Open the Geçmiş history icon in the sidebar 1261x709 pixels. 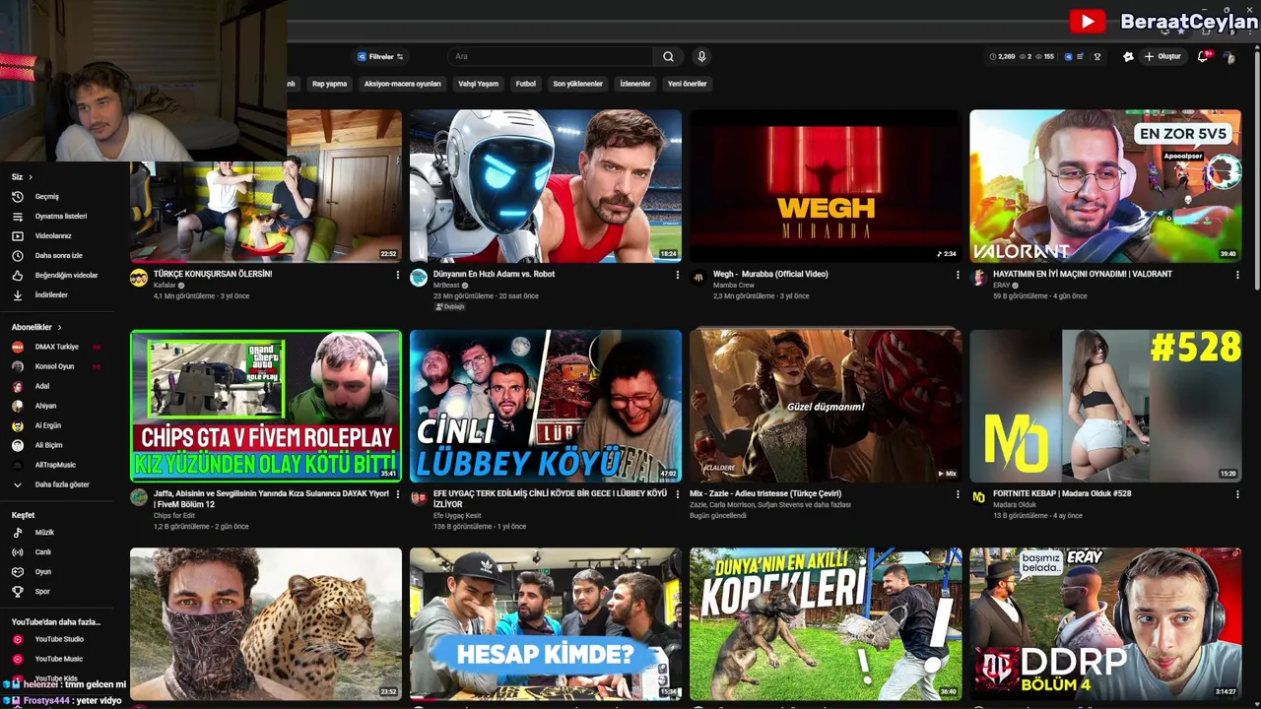[17, 196]
